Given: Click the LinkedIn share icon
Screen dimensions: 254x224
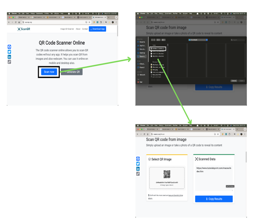Looking at the screenshot, I should pyautogui.click(x=9, y=57).
